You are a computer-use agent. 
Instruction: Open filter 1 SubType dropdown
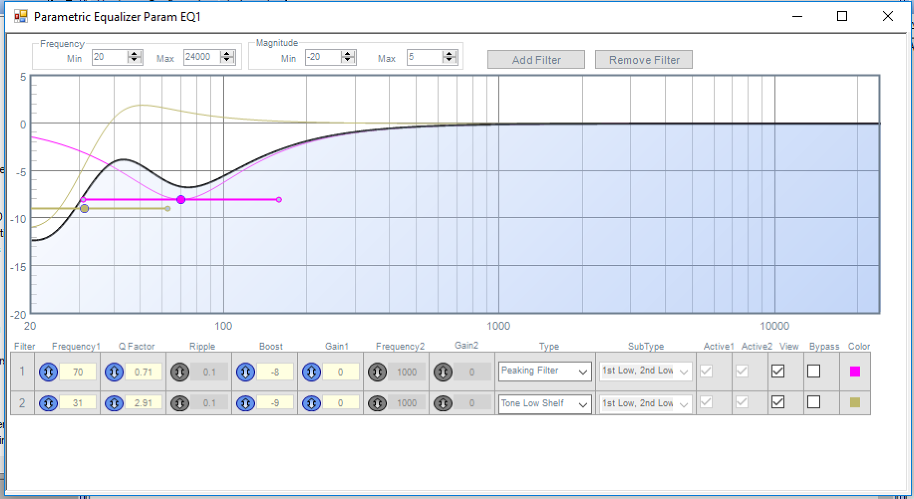pos(645,372)
